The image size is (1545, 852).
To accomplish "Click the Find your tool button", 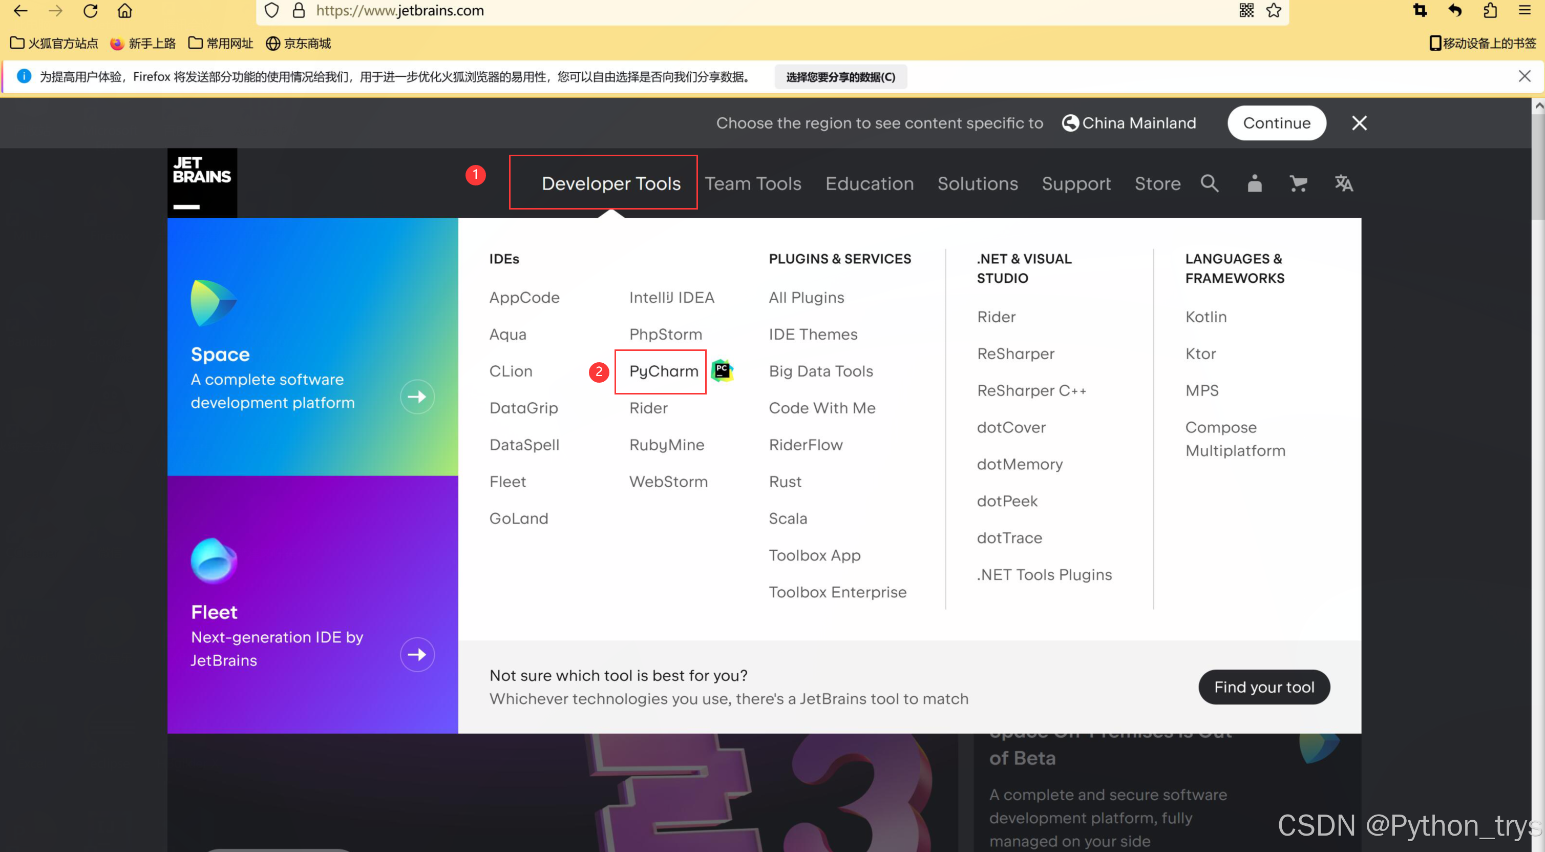I will coord(1264,687).
